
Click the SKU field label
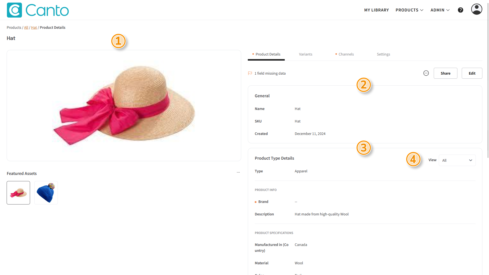(x=258, y=121)
